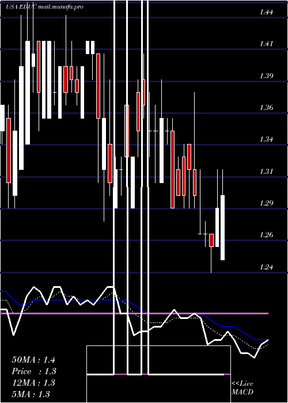The image size is (288, 403).
Task: Click the 5MA : 1.3 readout
Action: point(31,394)
